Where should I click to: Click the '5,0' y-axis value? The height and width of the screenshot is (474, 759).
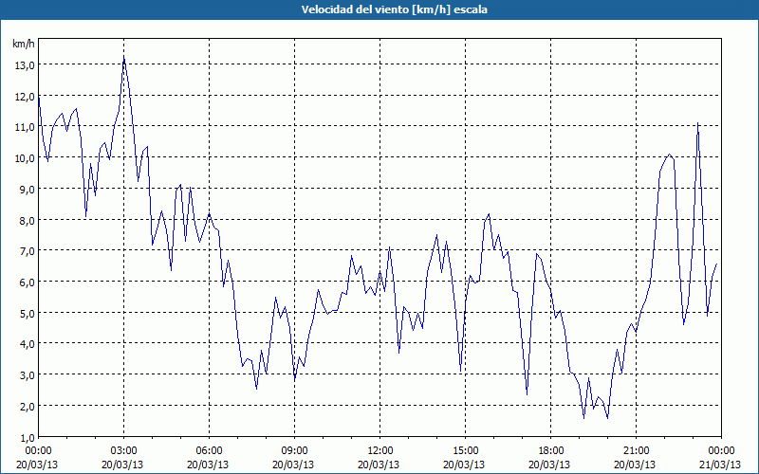point(27,313)
